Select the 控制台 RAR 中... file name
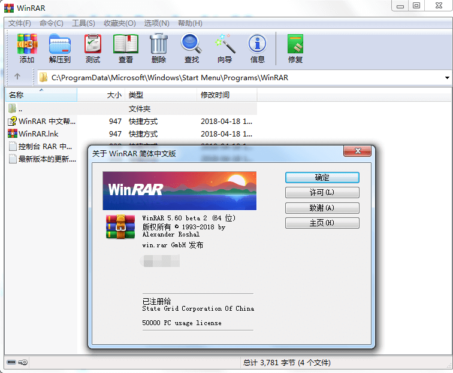Viewport: 453px width, 373px height. [x=45, y=147]
